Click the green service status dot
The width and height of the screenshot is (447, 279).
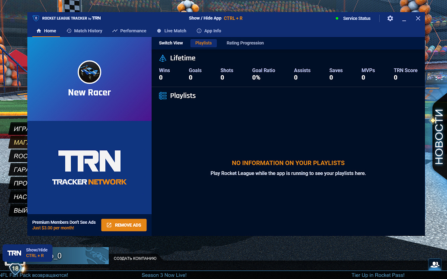(x=337, y=18)
